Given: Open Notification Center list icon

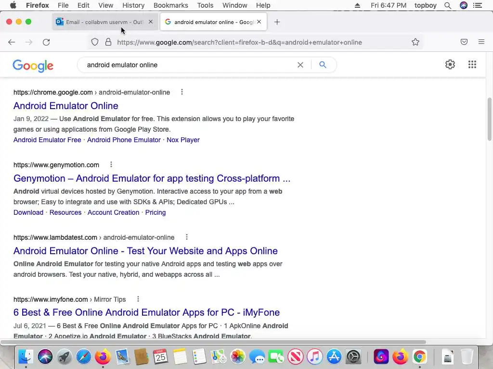Looking at the screenshot, I should click(x=478, y=5).
